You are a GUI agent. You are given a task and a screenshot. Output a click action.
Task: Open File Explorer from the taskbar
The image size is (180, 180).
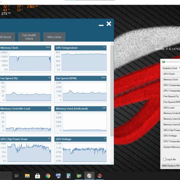(27, 176)
